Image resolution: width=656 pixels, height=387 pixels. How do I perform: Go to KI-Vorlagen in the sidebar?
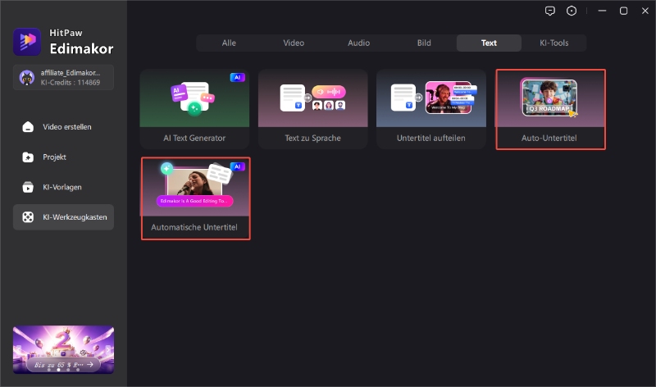pyautogui.click(x=63, y=187)
